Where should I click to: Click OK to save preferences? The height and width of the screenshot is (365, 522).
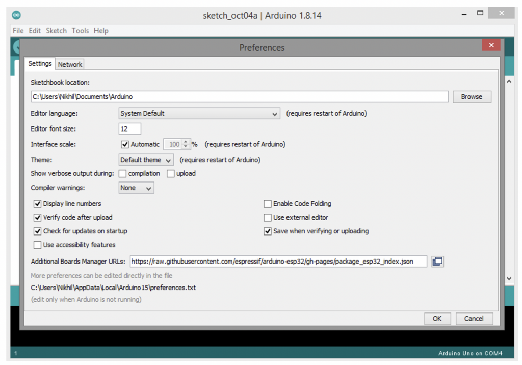coord(437,318)
